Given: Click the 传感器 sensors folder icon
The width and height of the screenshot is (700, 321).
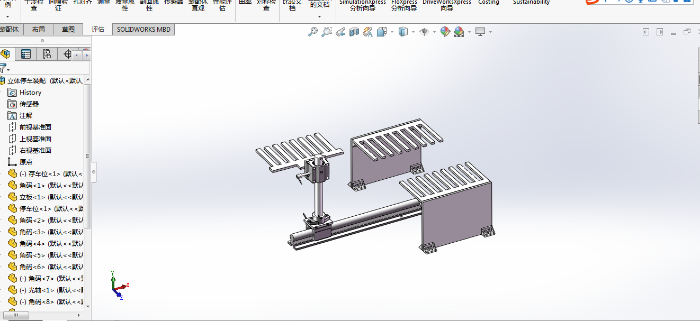Looking at the screenshot, I should coord(12,104).
